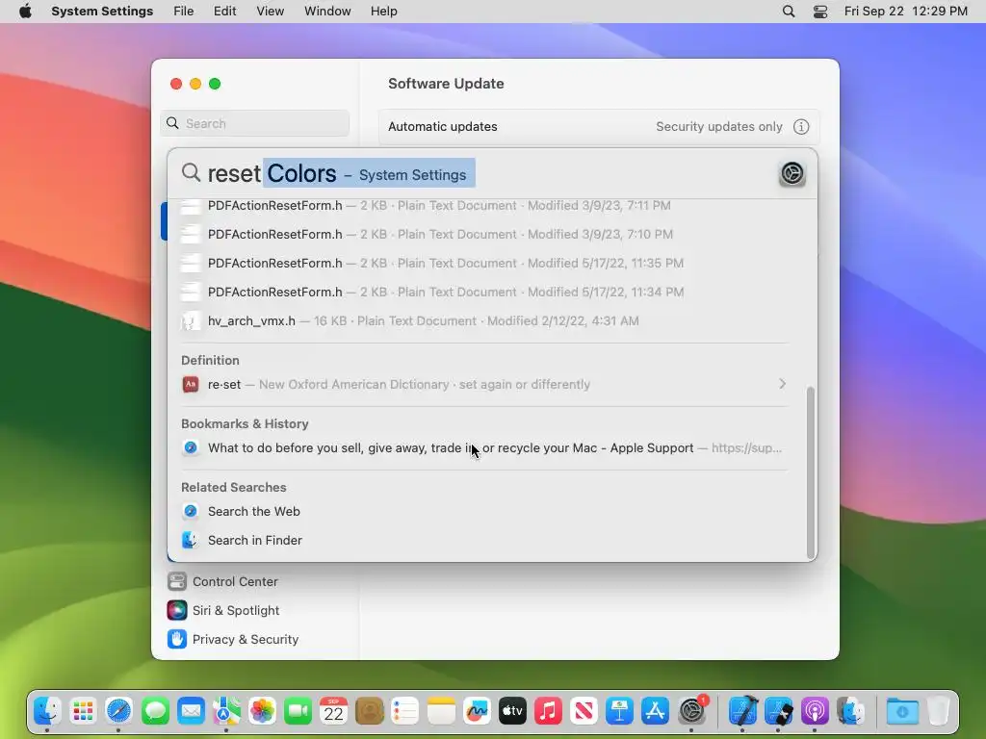Open Apple TV in the dock
The image size is (986, 739).
(512, 711)
